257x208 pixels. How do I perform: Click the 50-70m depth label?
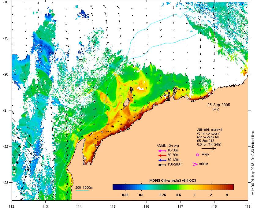tap(173, 155)
